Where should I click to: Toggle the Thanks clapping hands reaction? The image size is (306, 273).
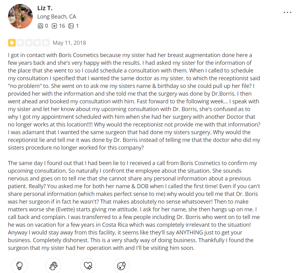point(53,266)
